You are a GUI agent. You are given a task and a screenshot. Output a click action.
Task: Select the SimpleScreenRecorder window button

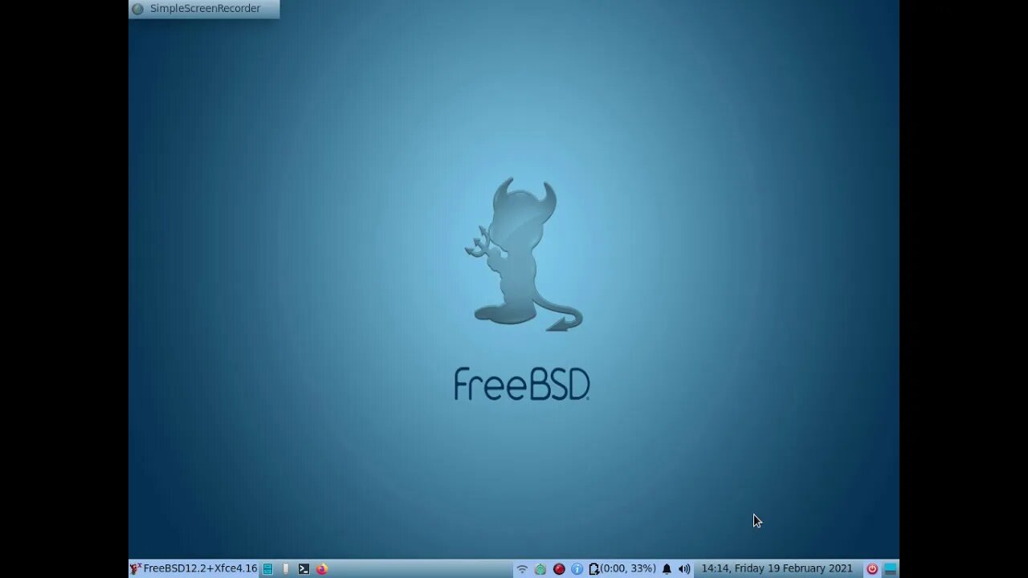204,9
